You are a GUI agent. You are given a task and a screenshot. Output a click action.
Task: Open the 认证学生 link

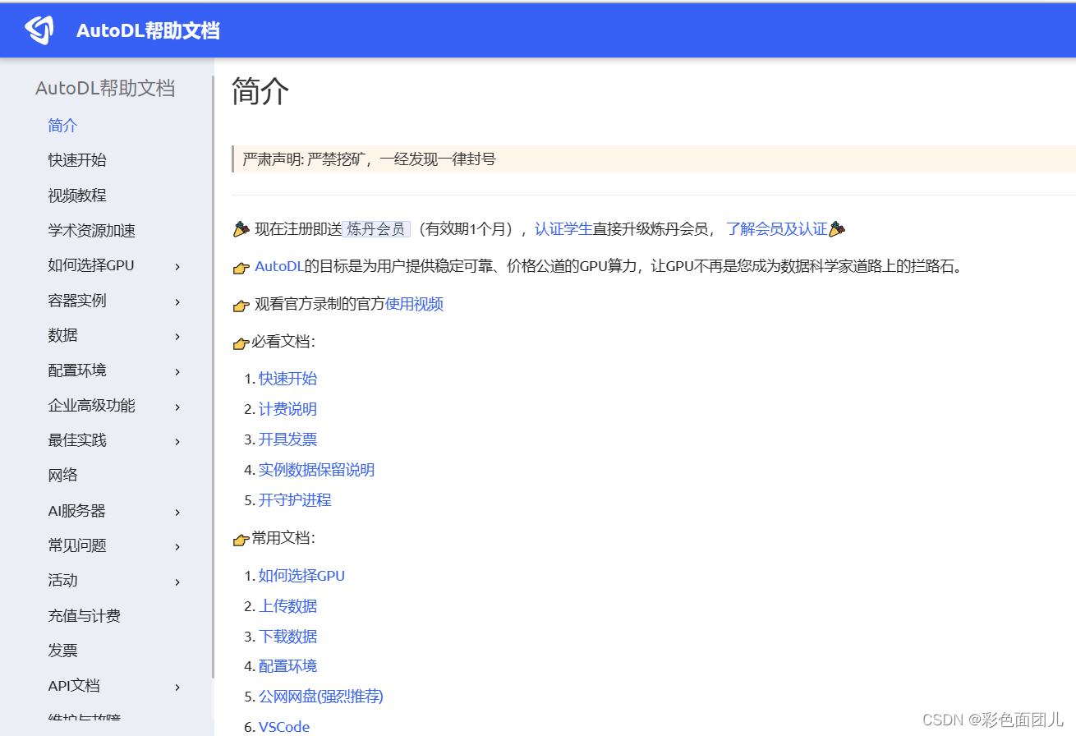pyautogui.click(x=563, y=229)
